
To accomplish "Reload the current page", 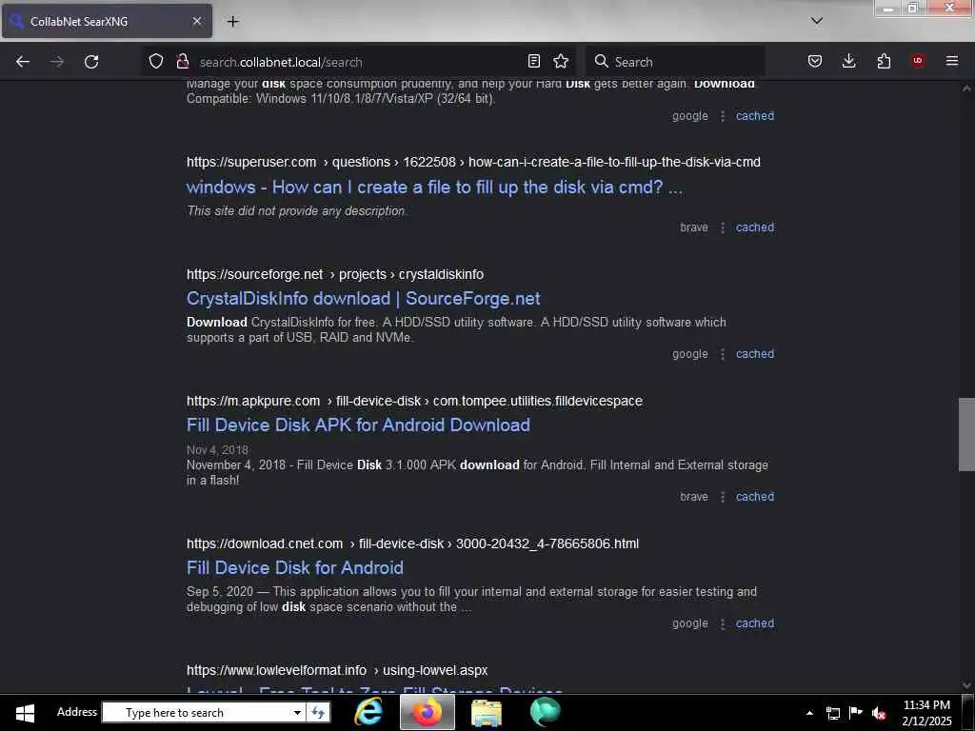I will pos(91,62).
